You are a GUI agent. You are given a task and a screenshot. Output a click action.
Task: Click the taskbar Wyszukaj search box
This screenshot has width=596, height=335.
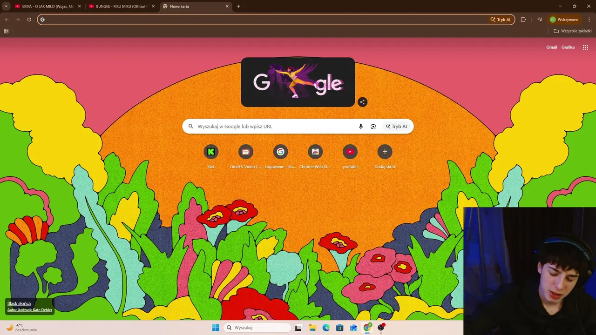click(257, 328)
